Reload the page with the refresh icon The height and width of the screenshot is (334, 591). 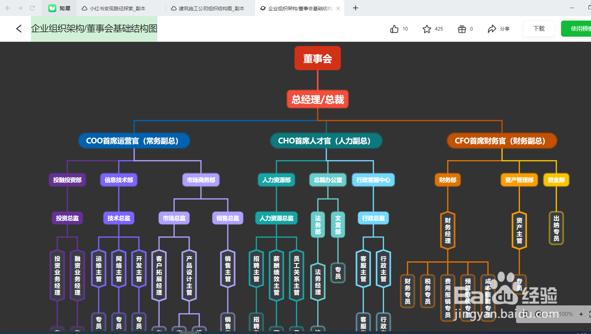(x=32, y=8)
